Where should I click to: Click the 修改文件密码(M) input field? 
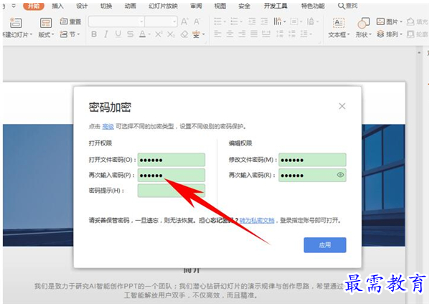[x=312, y=160]
